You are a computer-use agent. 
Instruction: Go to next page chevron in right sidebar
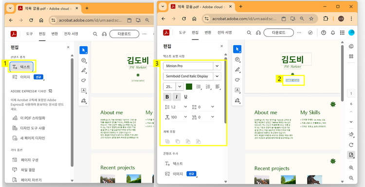[351, 122]
